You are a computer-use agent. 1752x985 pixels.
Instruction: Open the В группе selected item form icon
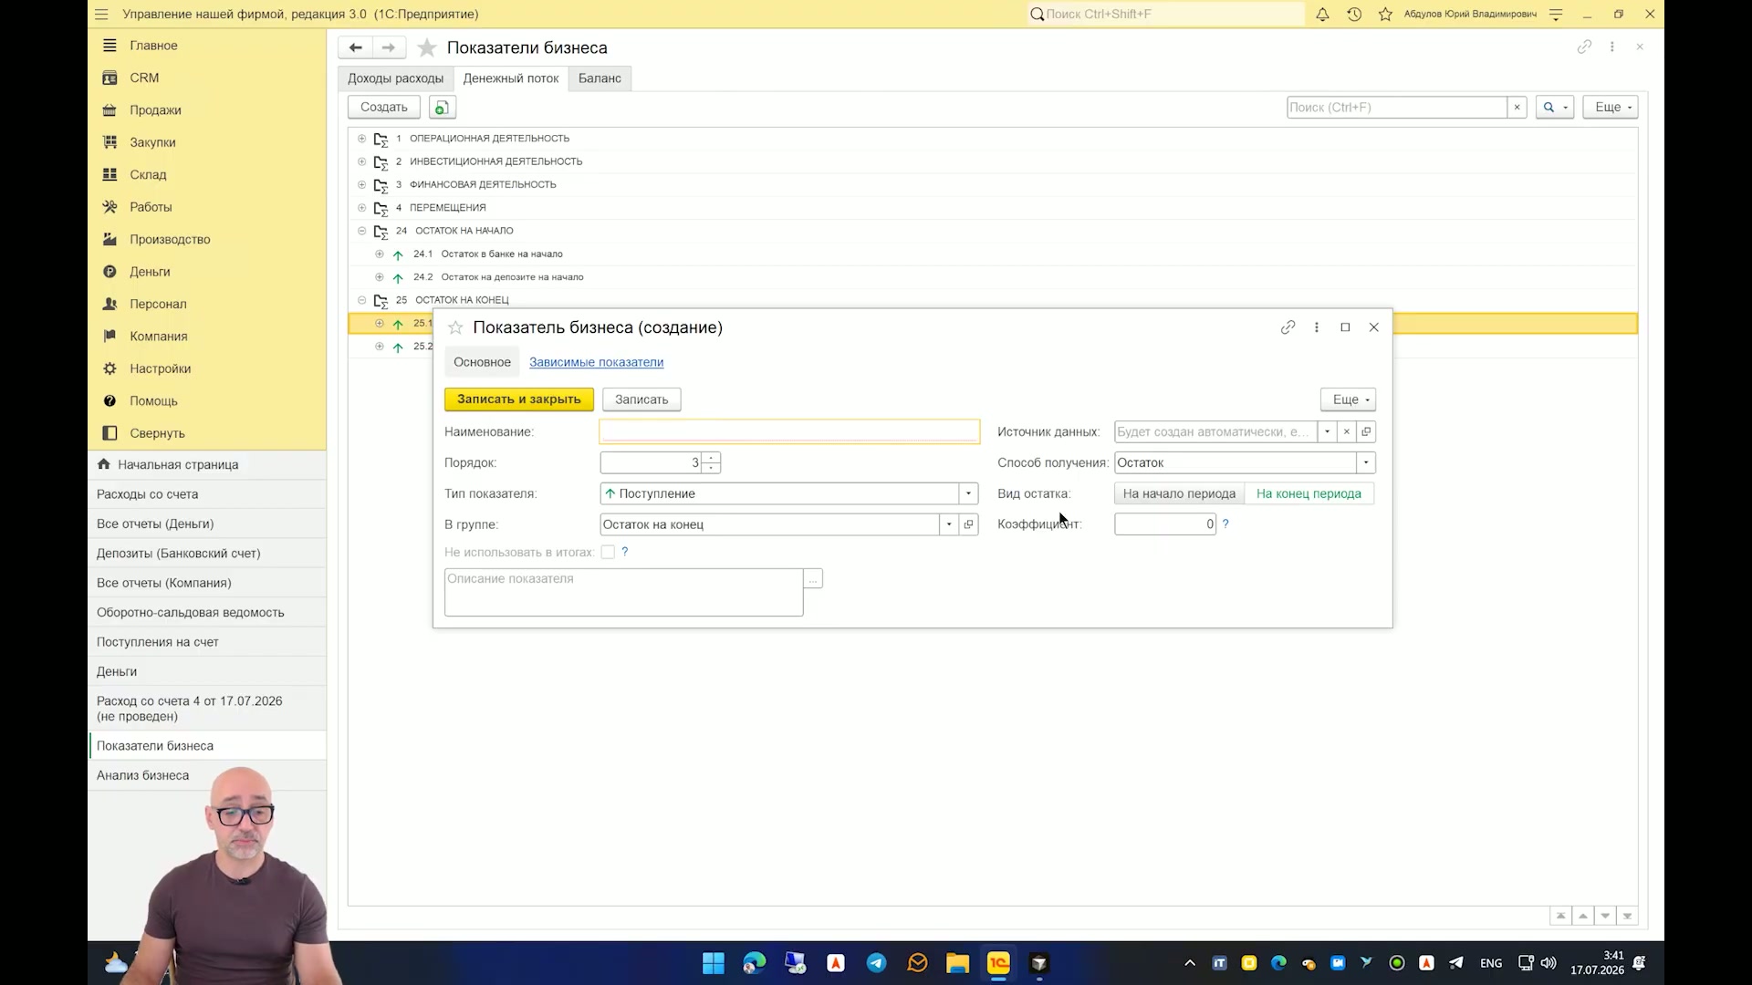click(x=969, y=524)
